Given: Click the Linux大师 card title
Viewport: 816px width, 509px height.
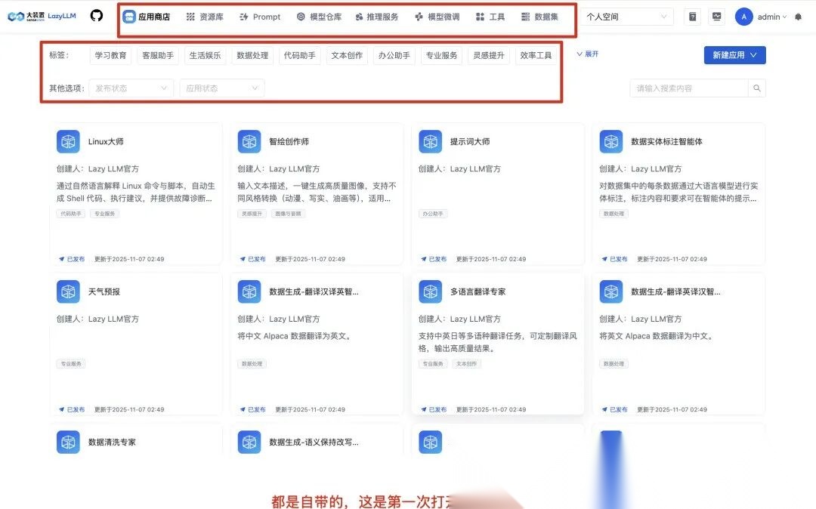Looking at the screenshot, I should click(x=106, y=141).
